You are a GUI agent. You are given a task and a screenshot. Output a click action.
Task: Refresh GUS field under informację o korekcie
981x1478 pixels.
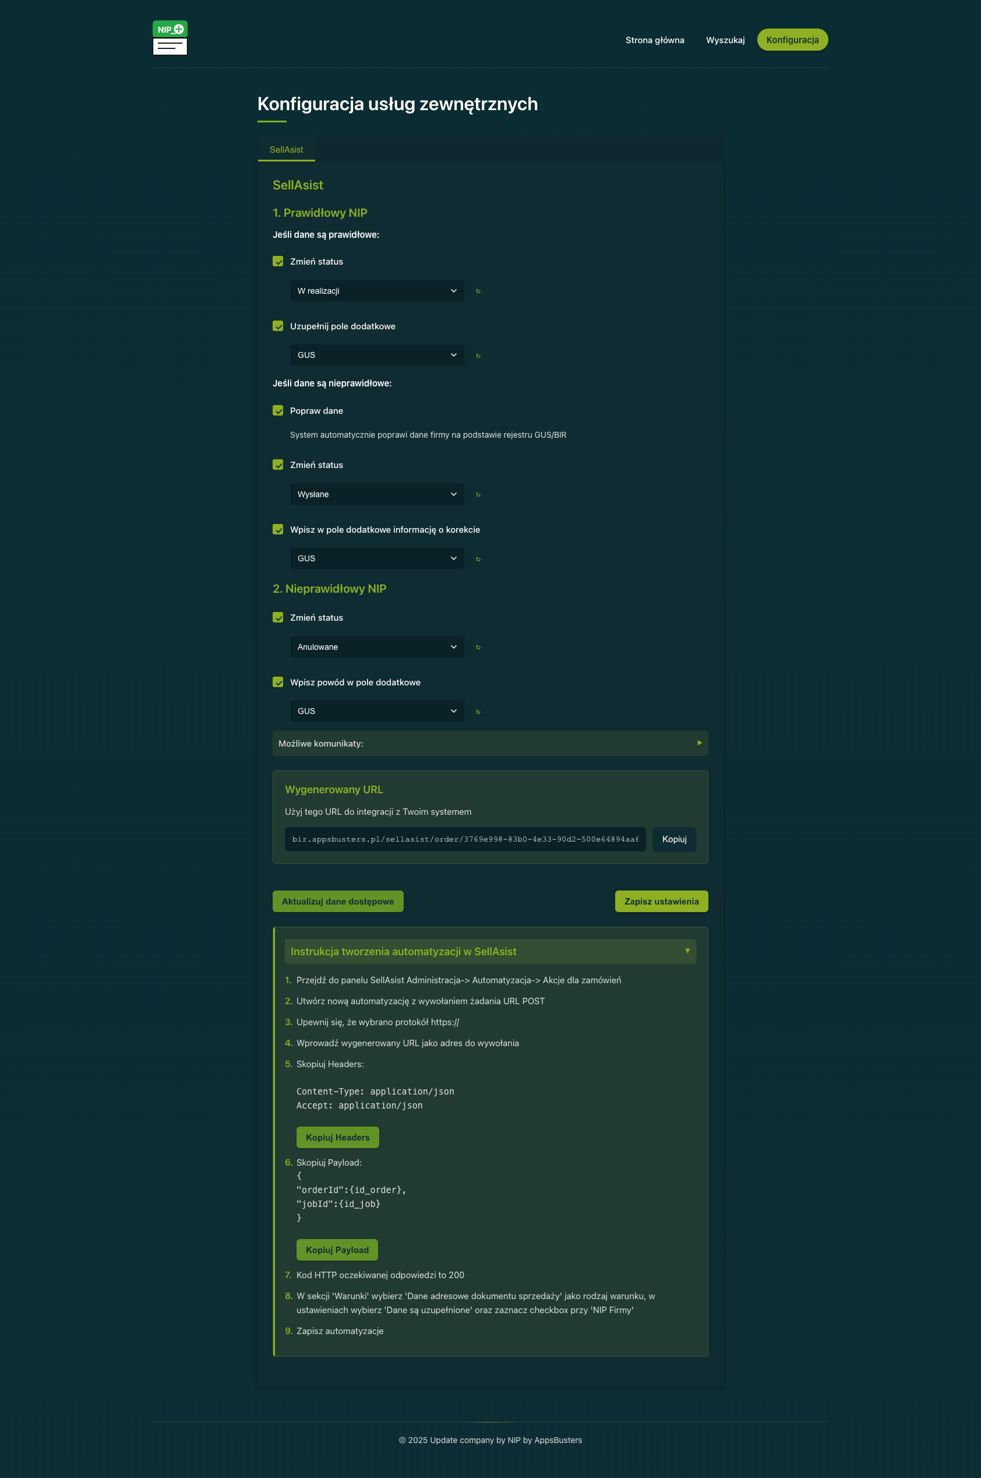(x=478, y=559)
